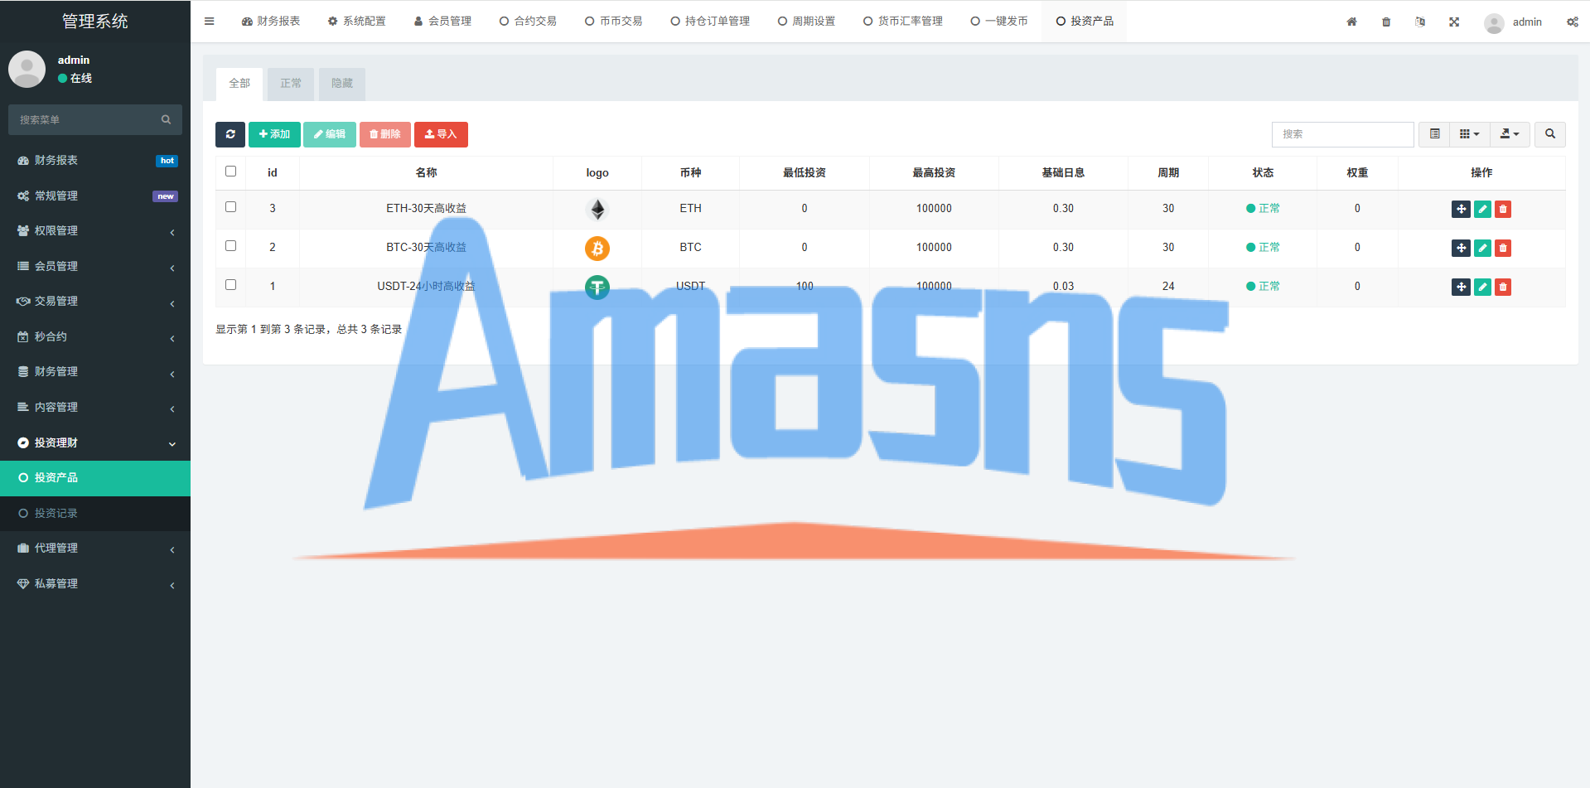Image resolution: width=1590 pixels, height=788 pixels.
Task: Click the table 搜索 input field
Action: pyautogui.click(x=1342, y=134)
